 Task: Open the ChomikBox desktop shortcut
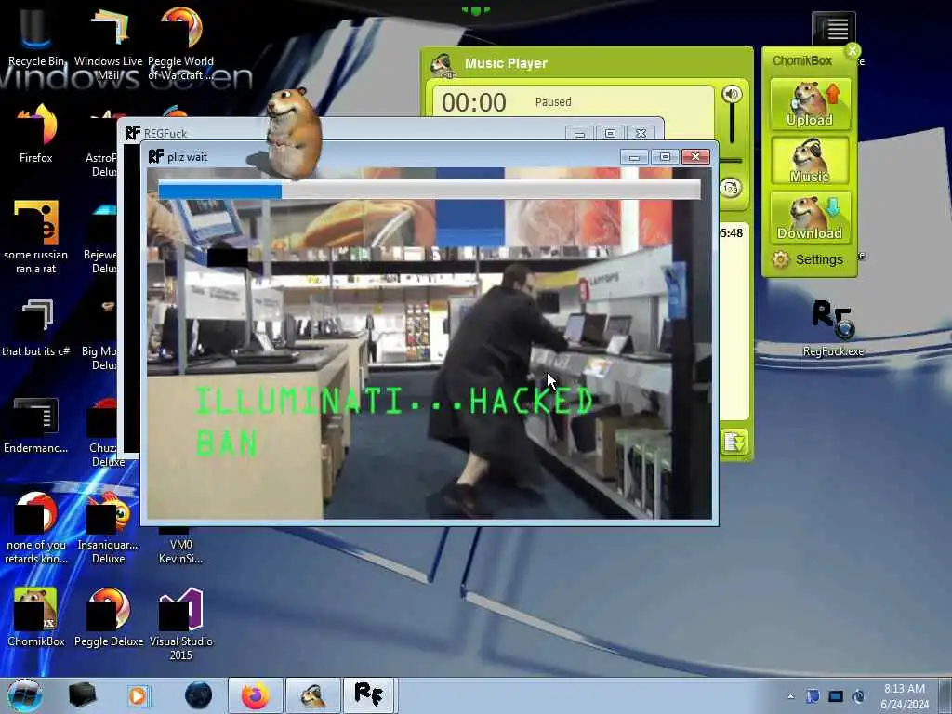[36, 616]
